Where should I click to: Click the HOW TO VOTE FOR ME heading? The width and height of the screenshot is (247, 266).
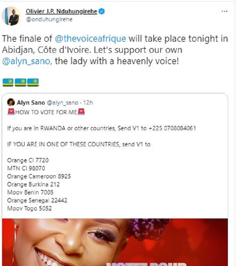[x=46, y=112]
